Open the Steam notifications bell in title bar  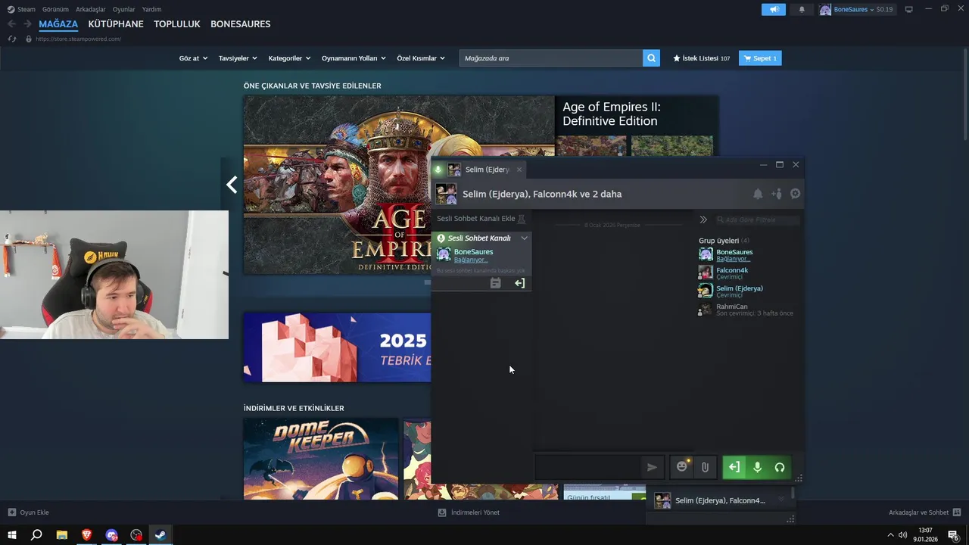(x=802, y=9)
